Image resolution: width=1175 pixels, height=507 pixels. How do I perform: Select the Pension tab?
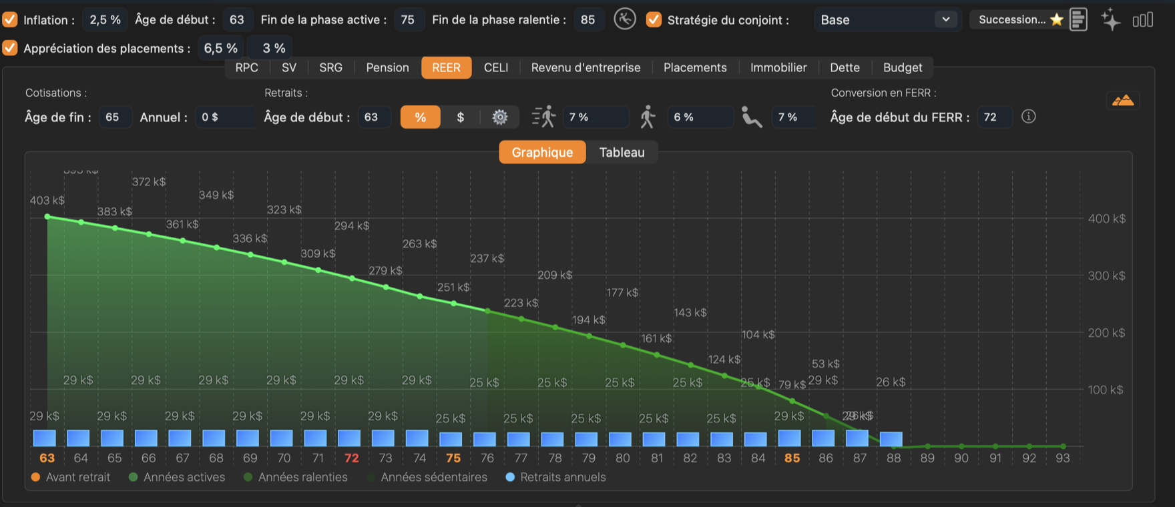[387, 67]
